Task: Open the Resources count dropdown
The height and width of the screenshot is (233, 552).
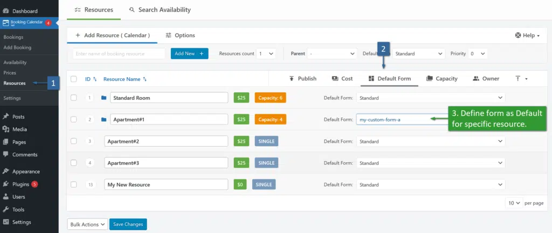Action: [266, 54]
